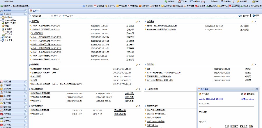Open 知识文档 in the top toolbar
Viewport: 262px width, 128px height.
click(144, 6)
